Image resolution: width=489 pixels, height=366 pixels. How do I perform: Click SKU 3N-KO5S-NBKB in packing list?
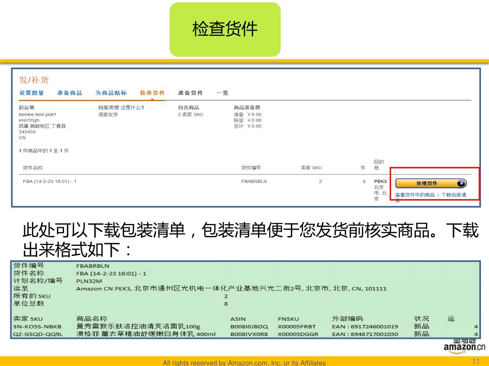tap(37, 327)
